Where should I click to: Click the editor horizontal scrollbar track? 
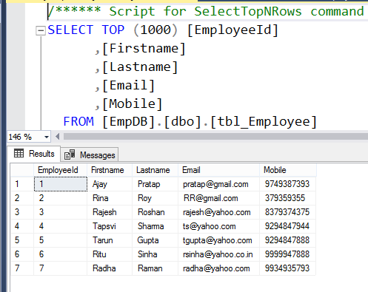215,137
